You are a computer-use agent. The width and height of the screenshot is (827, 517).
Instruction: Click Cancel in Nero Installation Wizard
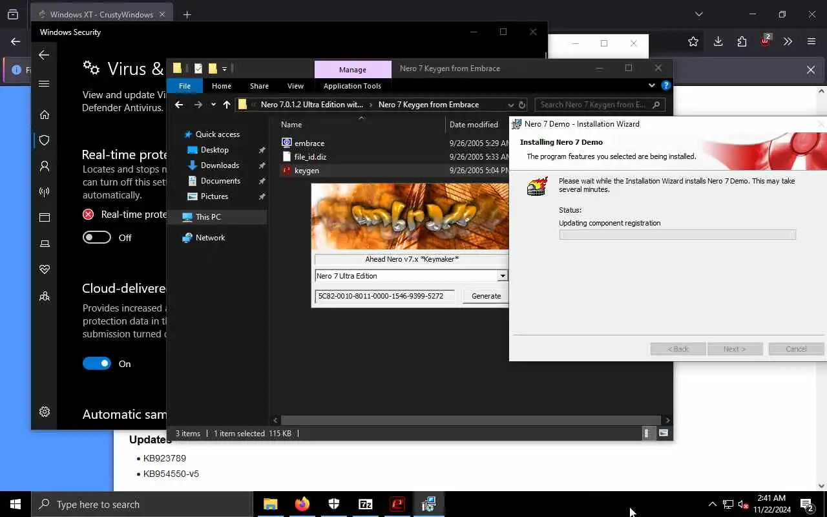(796, 349)
